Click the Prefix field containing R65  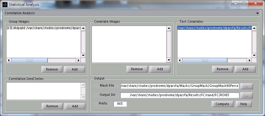tap(120, 104)
